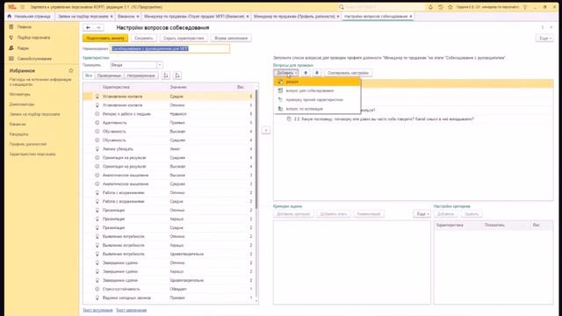The width and height of the screenshot is (562, 316).
Task: Click the Добавить ответ button
Action: pos(334,214)
